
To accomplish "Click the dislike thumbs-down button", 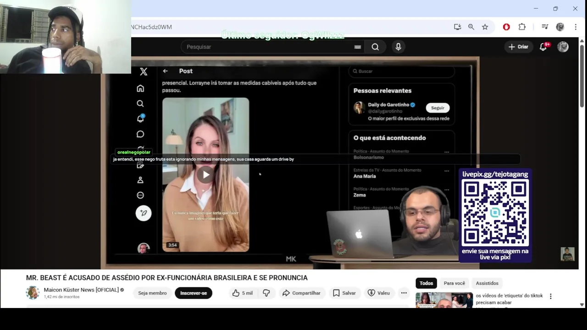I will (x=266, y=293).
